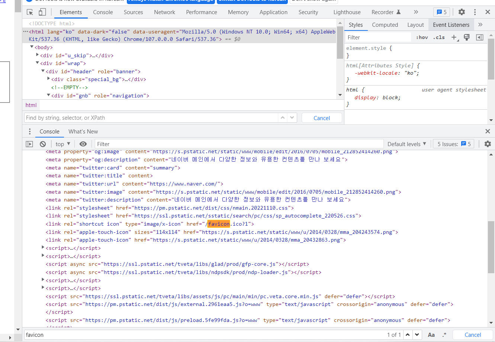
Task: Show more DevTools tabs chevron
Action: point(416,12)
